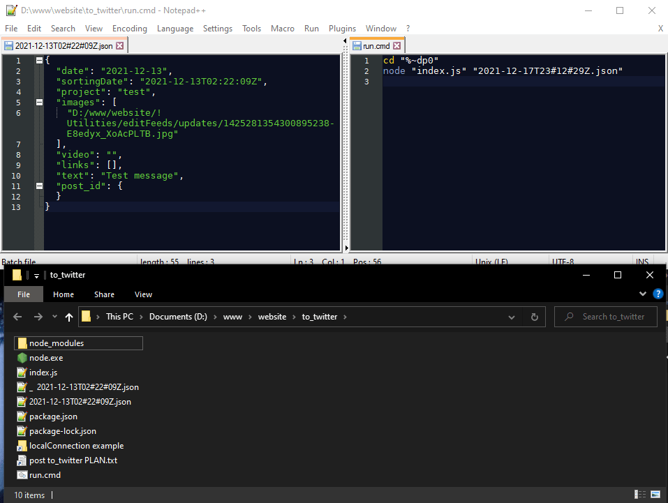
Task: Click the Up one level arrow in Explorer
Action: (x=68, y=317)
